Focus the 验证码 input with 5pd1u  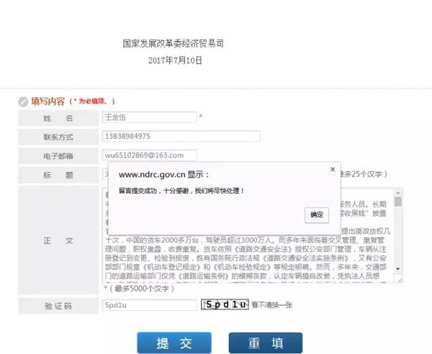[149, 305]
